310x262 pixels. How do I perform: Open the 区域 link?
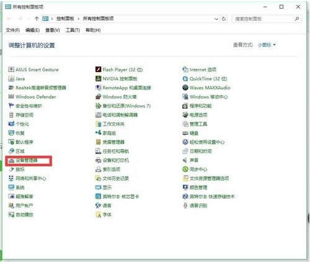[x=20, y=151]
